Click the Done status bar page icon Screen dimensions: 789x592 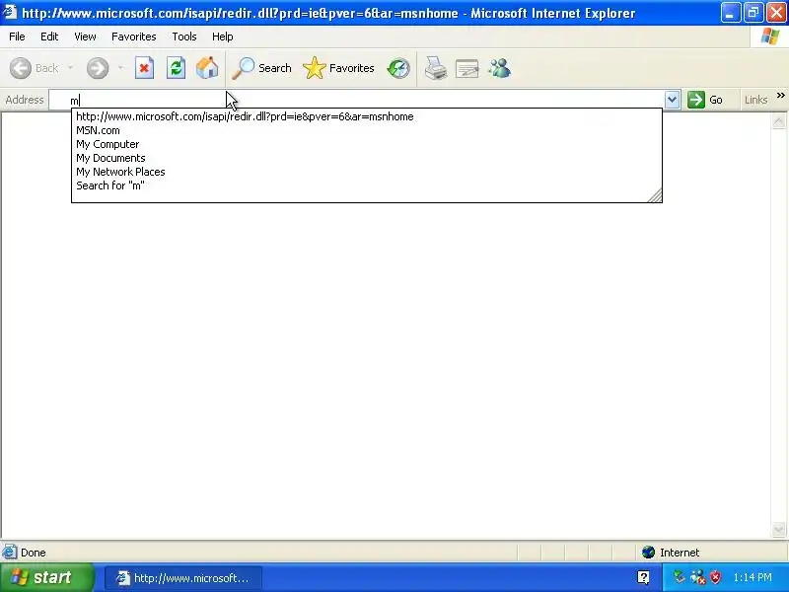[10, 553]
